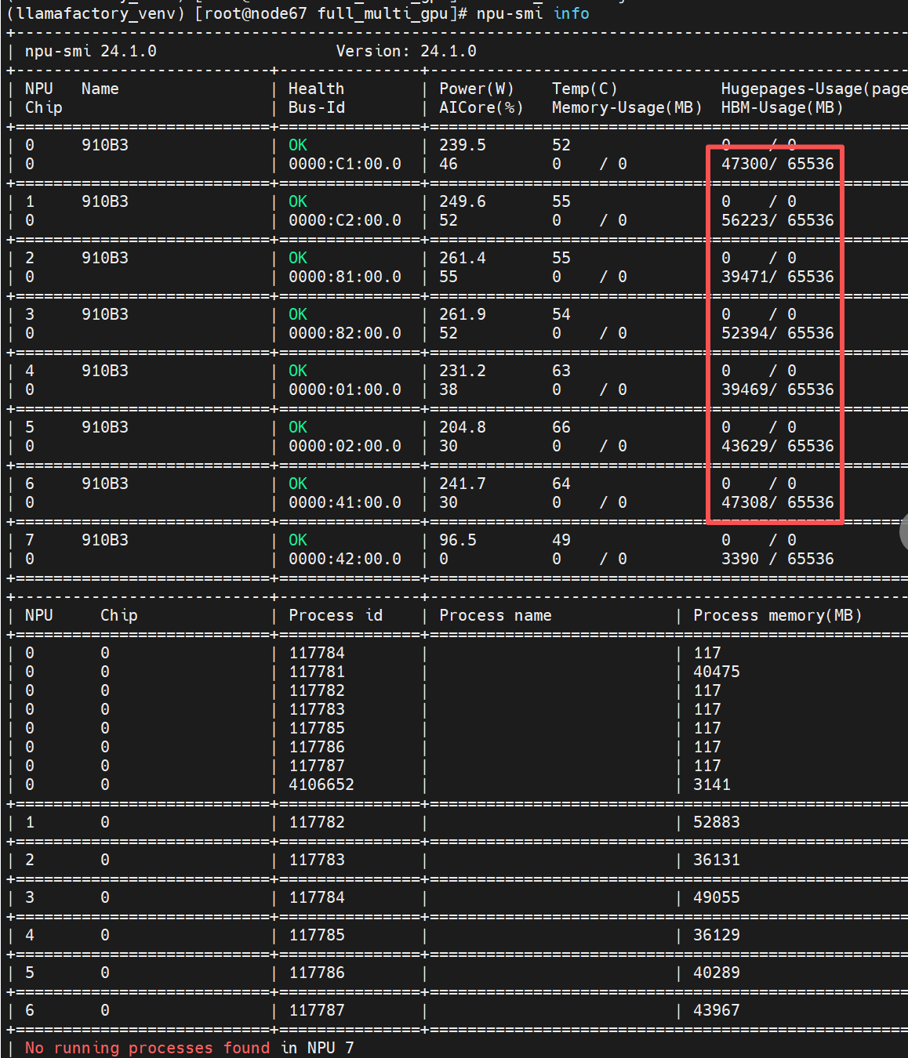
Task: Select process id 4106652
Action: 321,784
